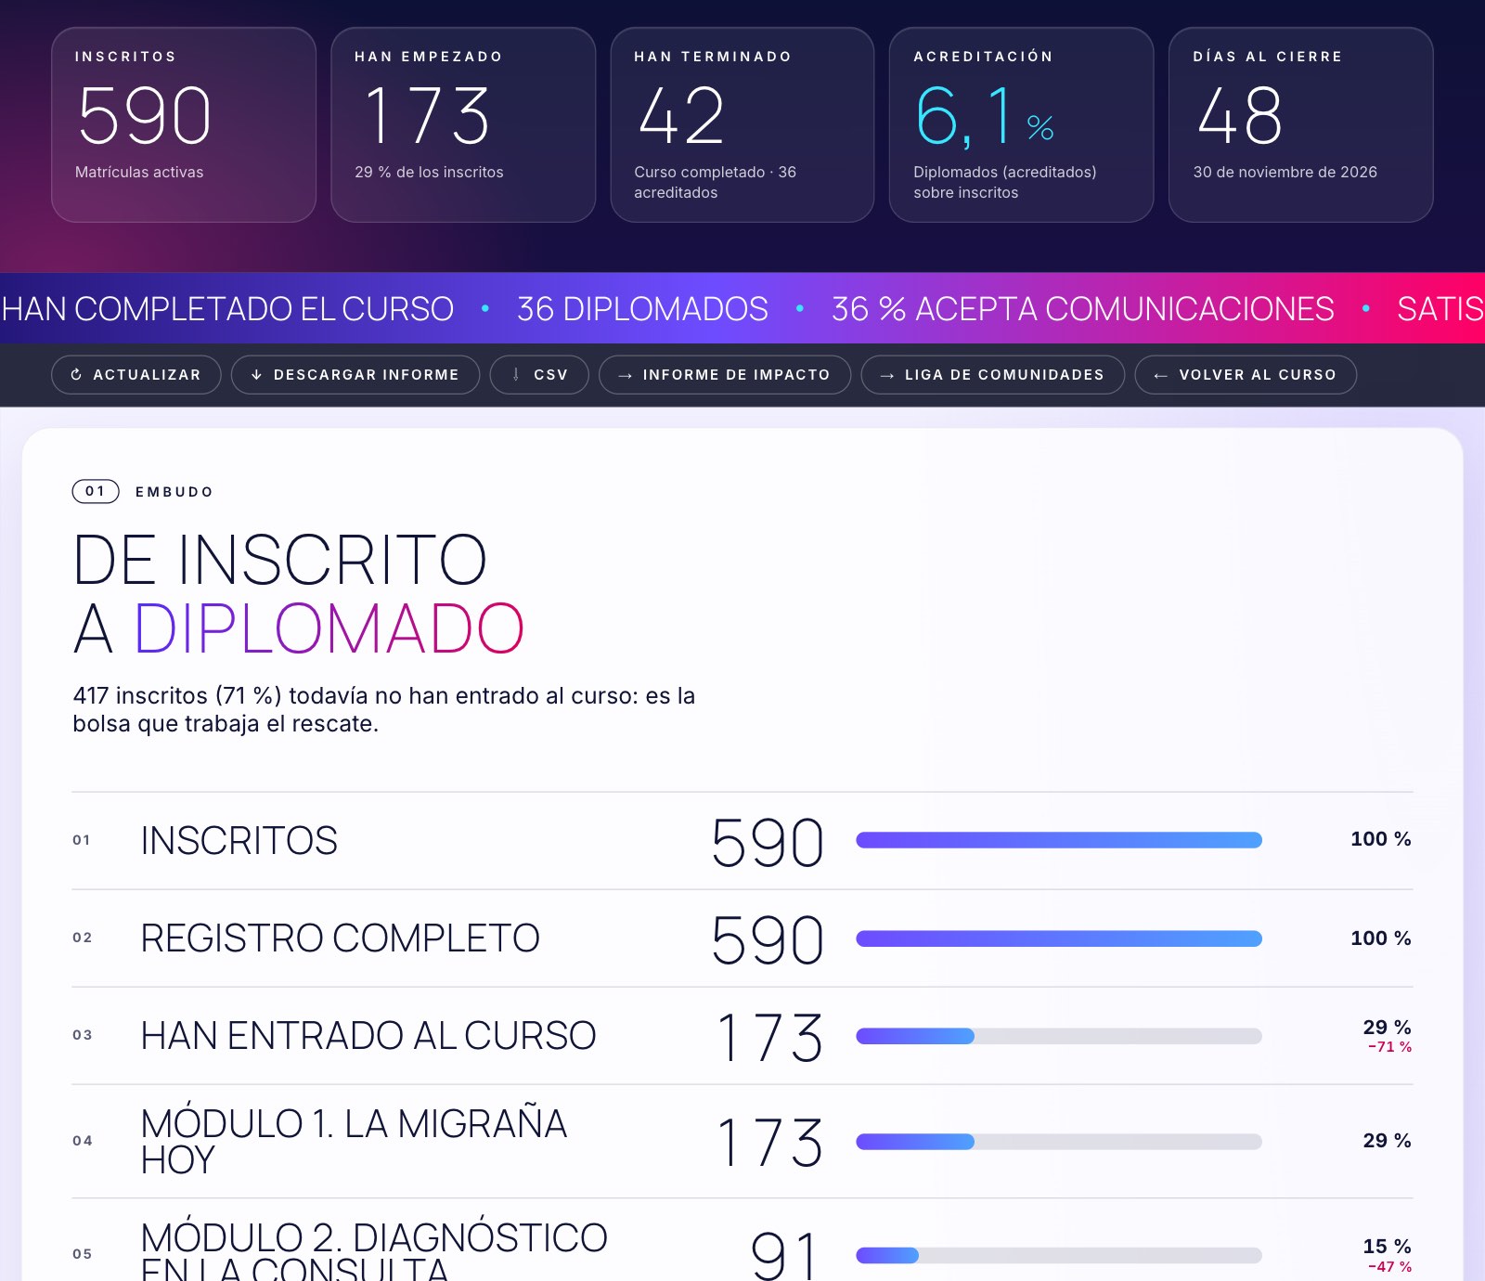Click the 30 de noviembre de 2026 date
The image size is (1485, 1281).
click(1285, 172)
